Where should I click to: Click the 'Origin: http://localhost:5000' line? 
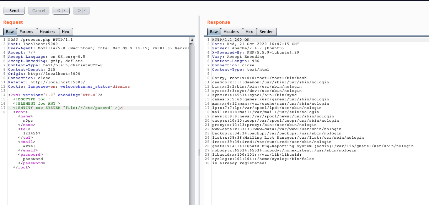[44, 74]
